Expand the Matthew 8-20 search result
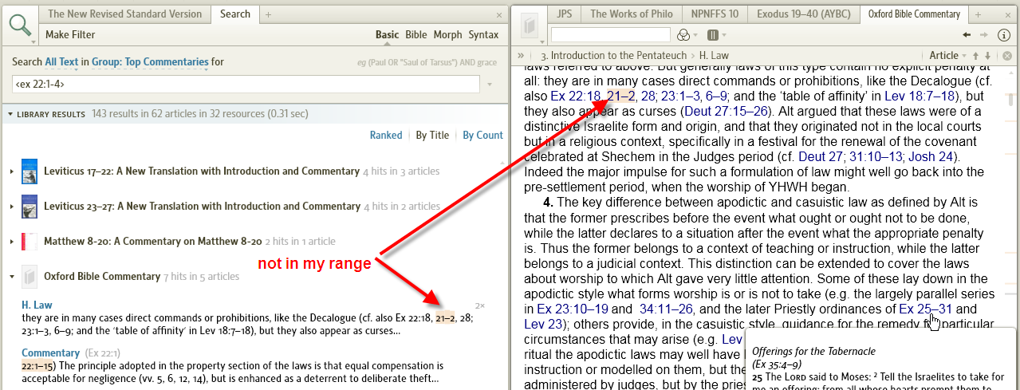 tap(12, 242)
